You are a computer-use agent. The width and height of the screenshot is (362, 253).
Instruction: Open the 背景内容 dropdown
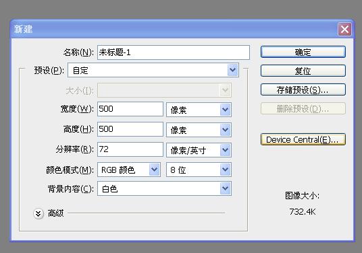(x=164, y=188)
